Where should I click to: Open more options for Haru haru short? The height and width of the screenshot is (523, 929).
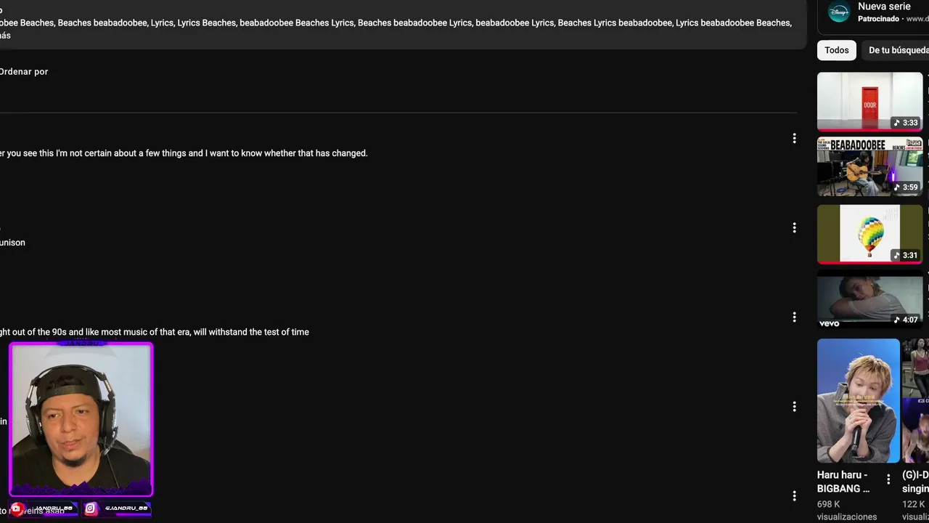(x=888, y=479)
